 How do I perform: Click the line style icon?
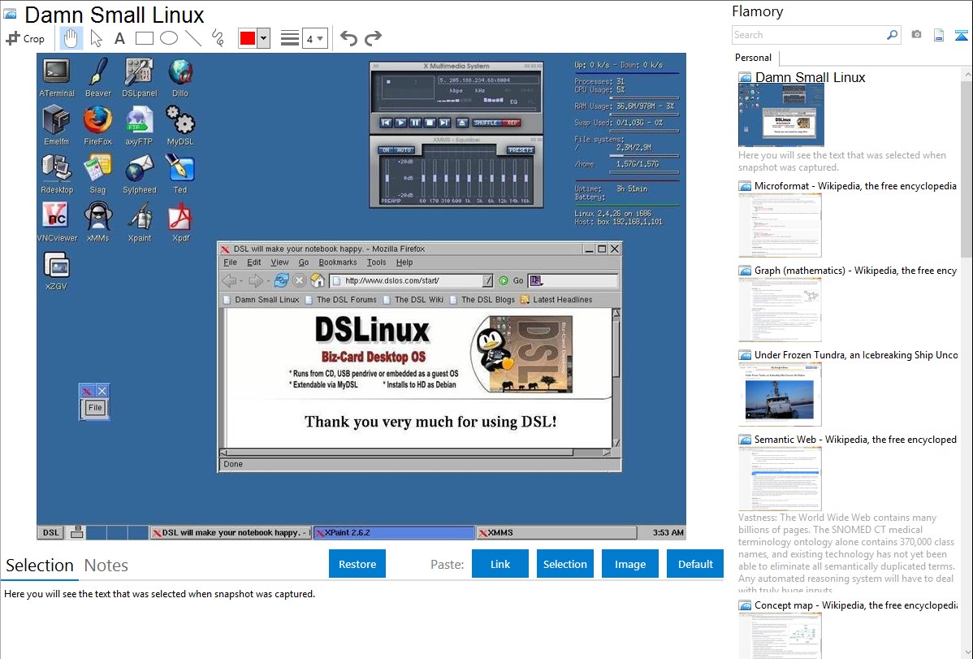pyautogui.click(x=290, y=38)
